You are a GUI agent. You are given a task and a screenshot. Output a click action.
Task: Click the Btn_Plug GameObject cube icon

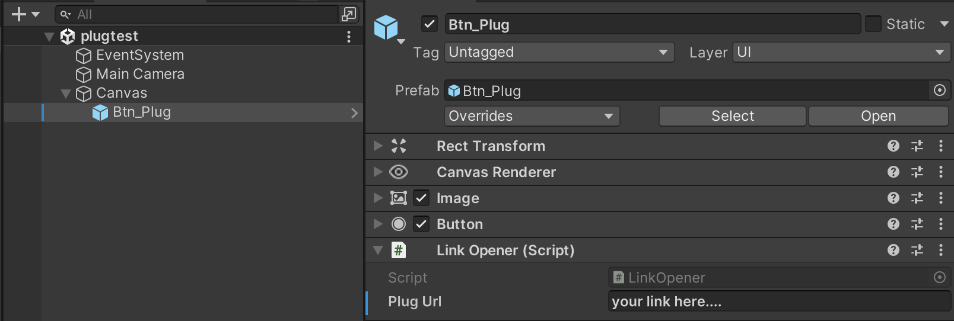[x=386, y=27]
